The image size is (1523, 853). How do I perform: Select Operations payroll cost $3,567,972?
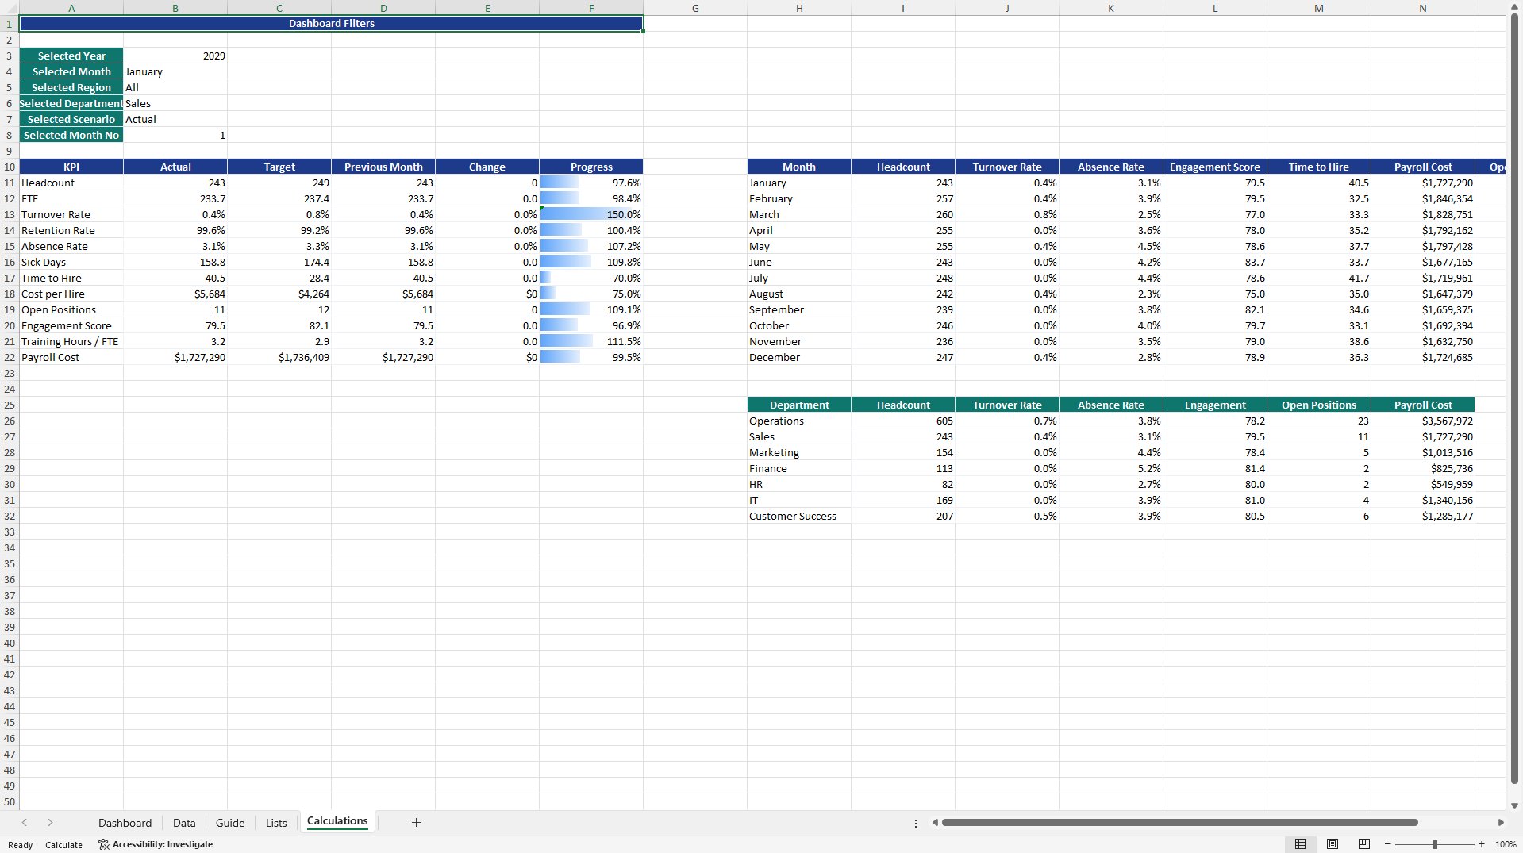(x=1422, y=421)
